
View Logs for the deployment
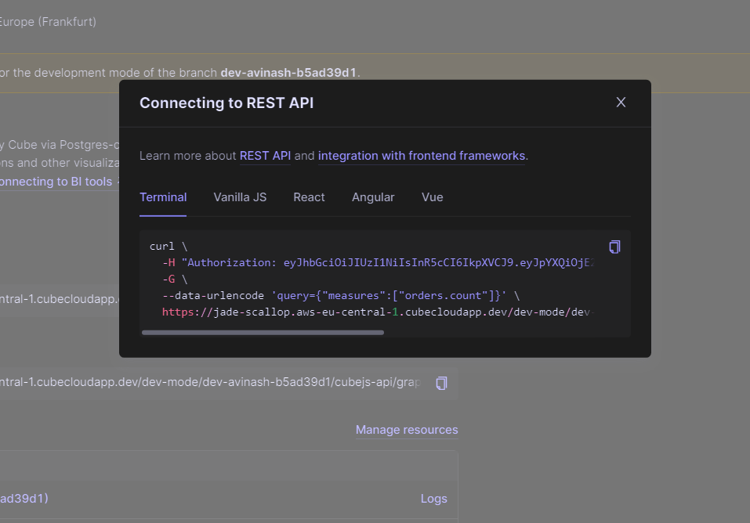coord(433,498)
